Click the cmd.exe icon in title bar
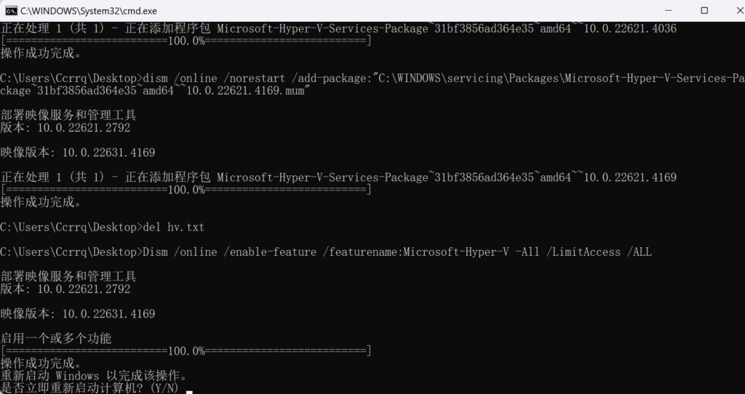The image size is (745, 394). pos(12,10)
